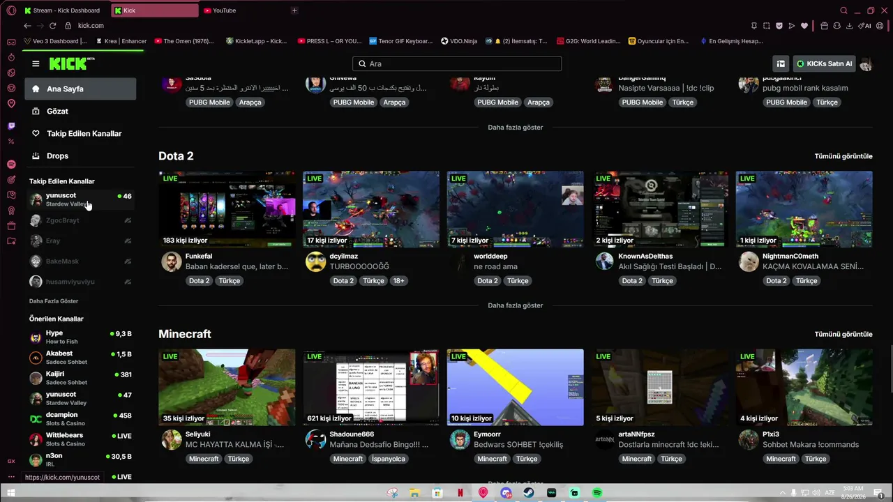Open File Explorer from the taskbar
This screenshot has width=893, height=502.
414,493
